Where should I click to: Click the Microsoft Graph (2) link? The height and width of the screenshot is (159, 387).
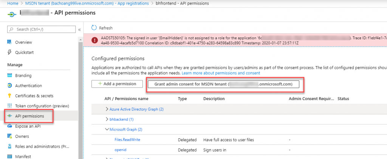click(125, 129)
